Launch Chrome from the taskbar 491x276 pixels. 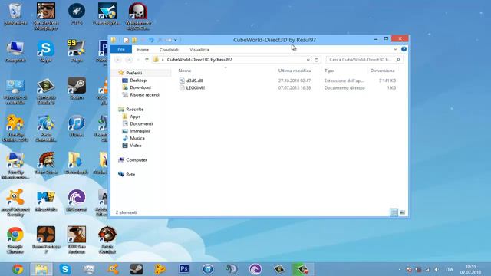click(x=18, y=269)
